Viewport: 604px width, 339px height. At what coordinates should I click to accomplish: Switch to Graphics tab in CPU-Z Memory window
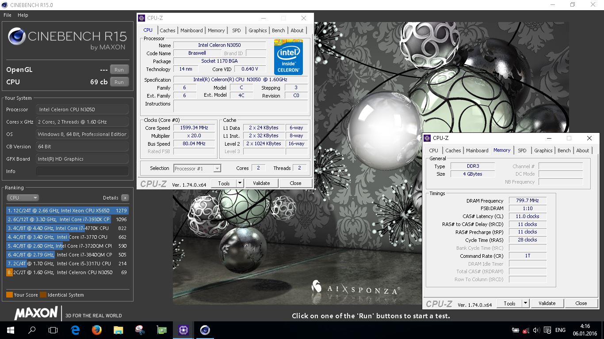click(543, 151)
